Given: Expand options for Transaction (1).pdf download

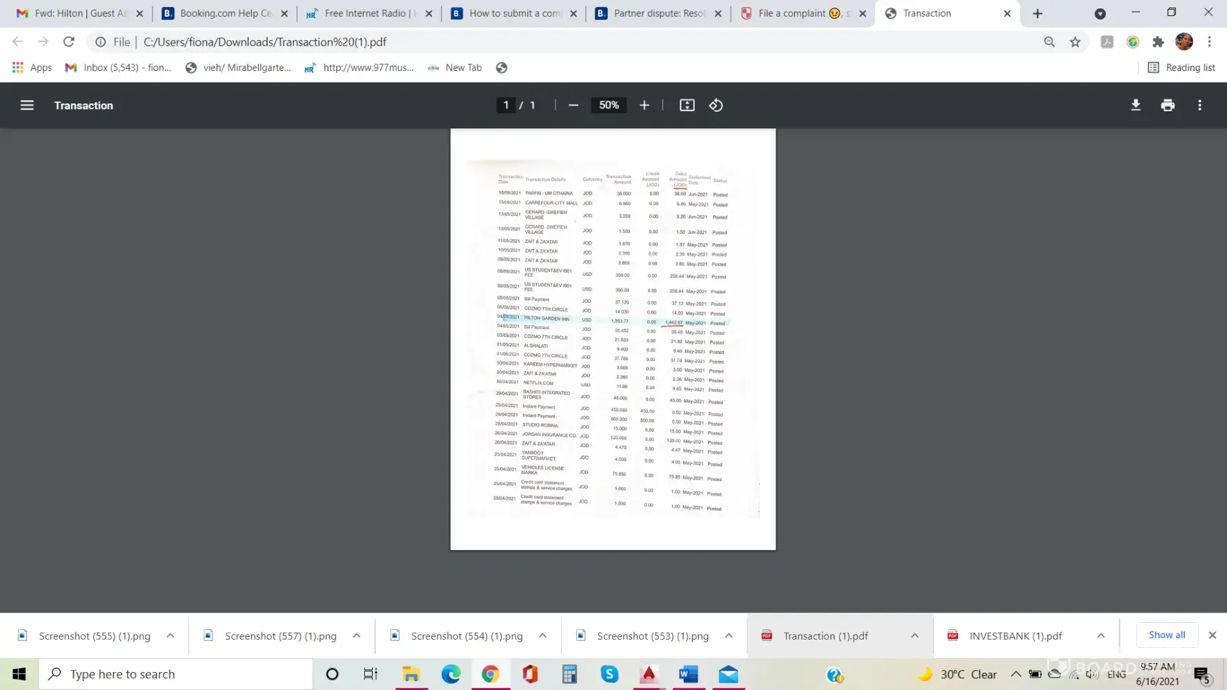Looking at the screenshot, I should pos(914,635).
